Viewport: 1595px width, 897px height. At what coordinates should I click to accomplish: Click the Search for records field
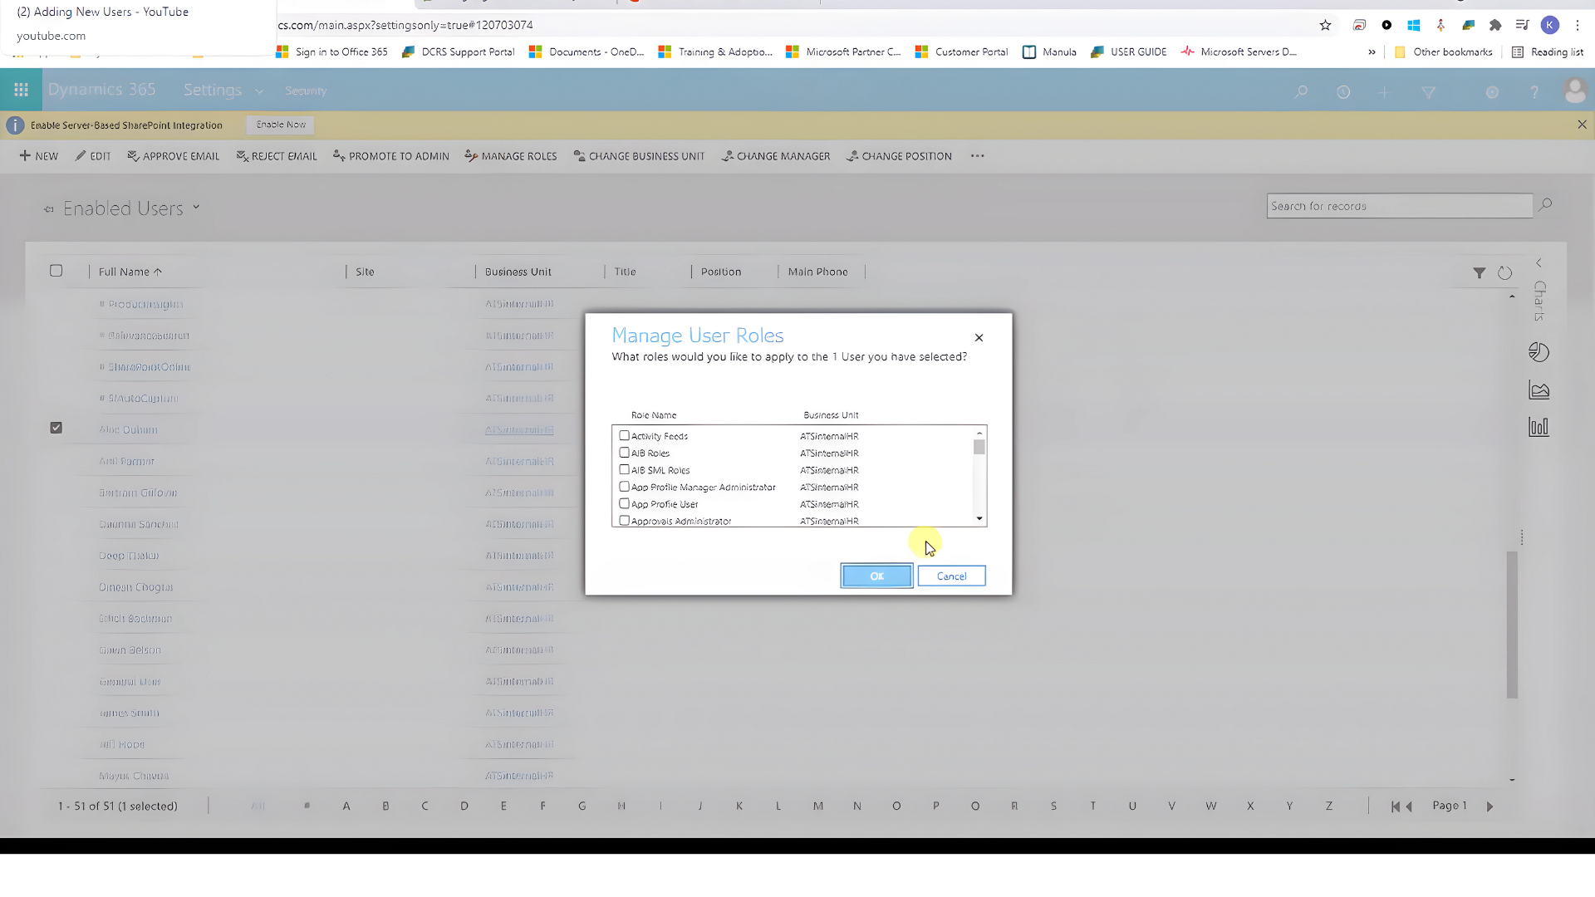1400,206
